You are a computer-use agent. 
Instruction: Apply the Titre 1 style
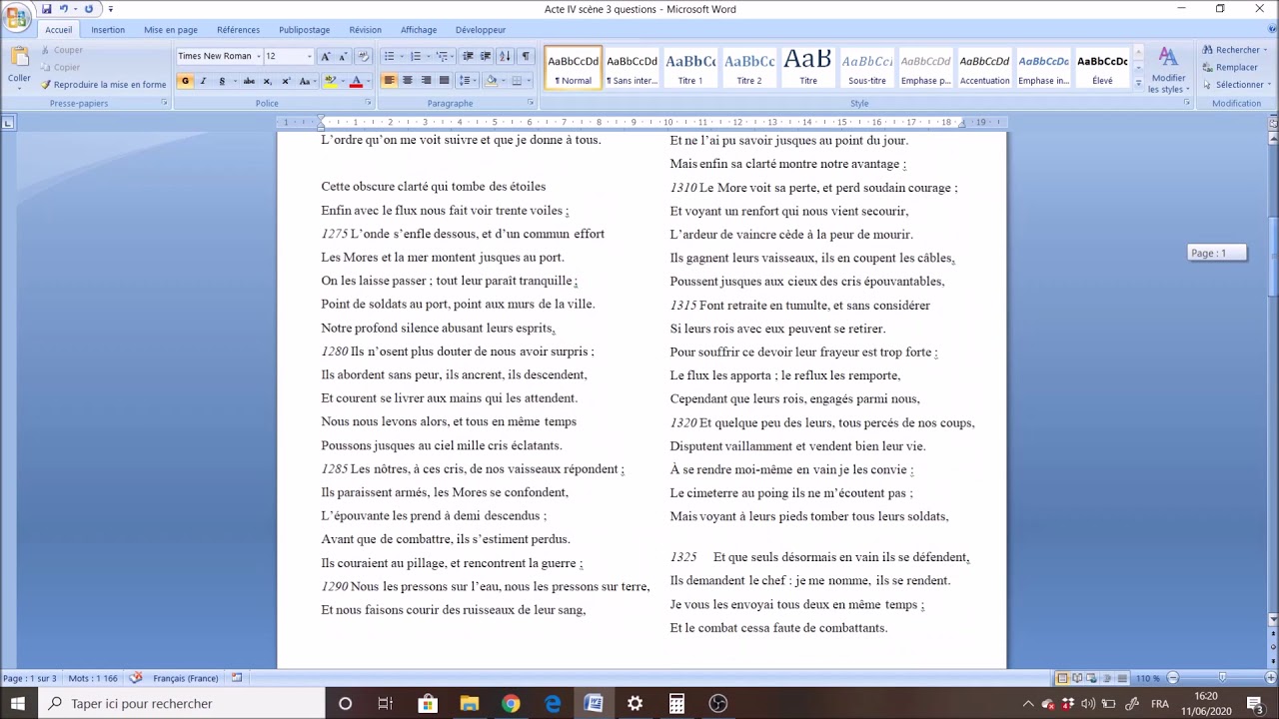coord(690,68)
